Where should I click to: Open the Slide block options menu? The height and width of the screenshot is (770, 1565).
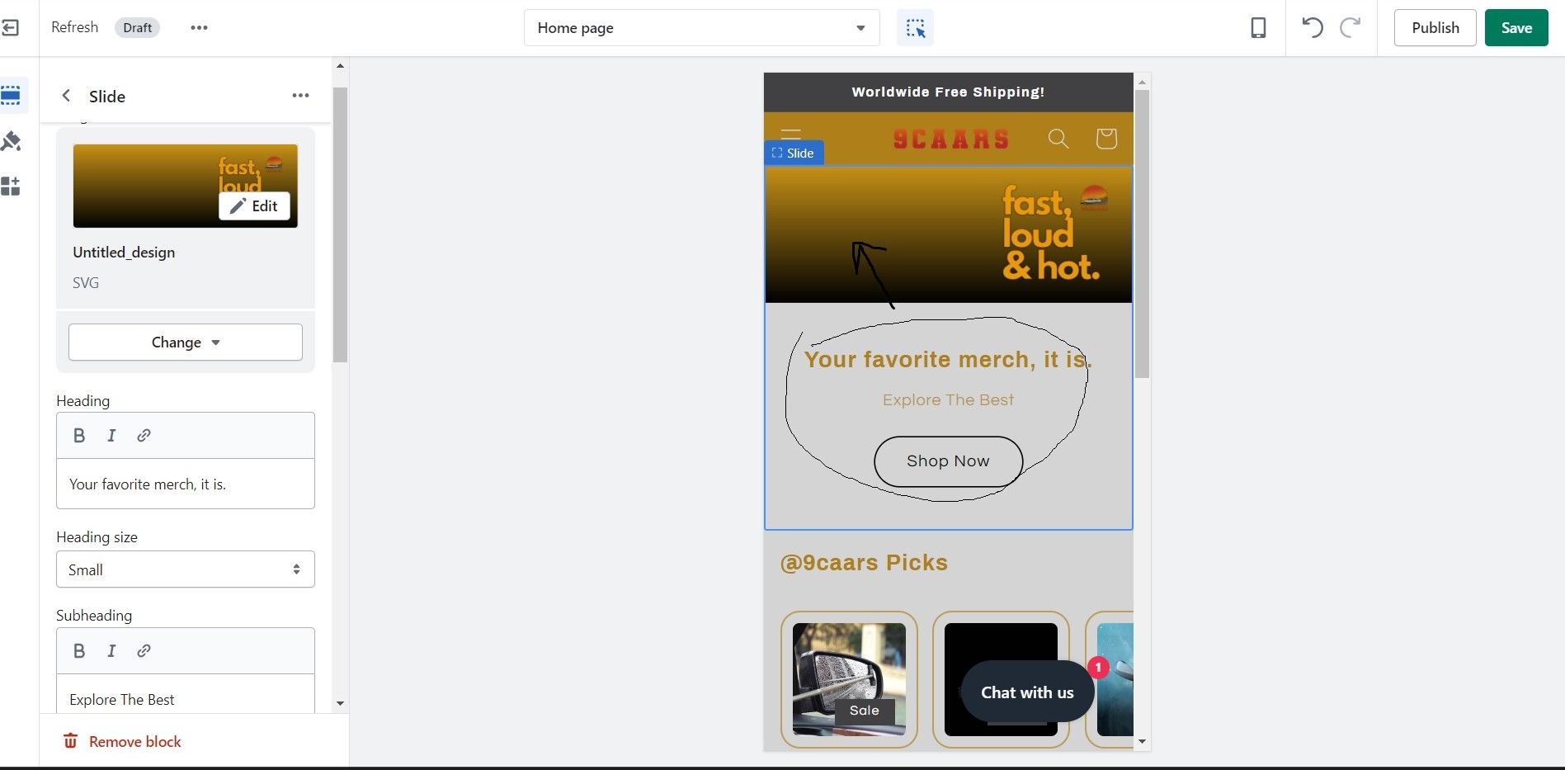click(300, 96)
